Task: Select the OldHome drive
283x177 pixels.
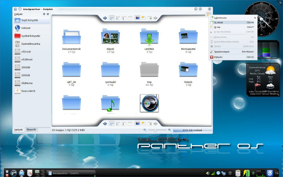Action: click(x=32, y=83)
